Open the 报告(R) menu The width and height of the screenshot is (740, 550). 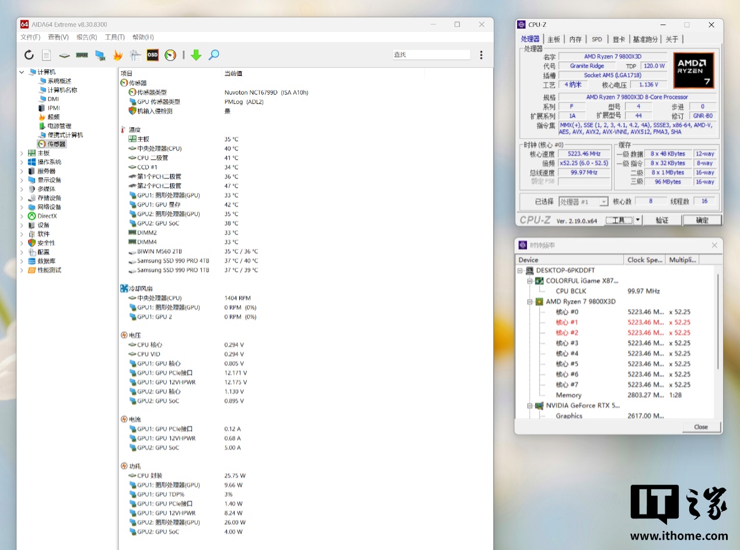click(x=86, y=37)
